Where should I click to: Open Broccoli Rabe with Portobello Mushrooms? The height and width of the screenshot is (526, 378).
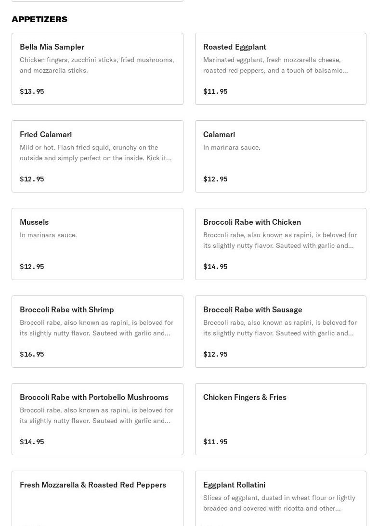(97, 419)
